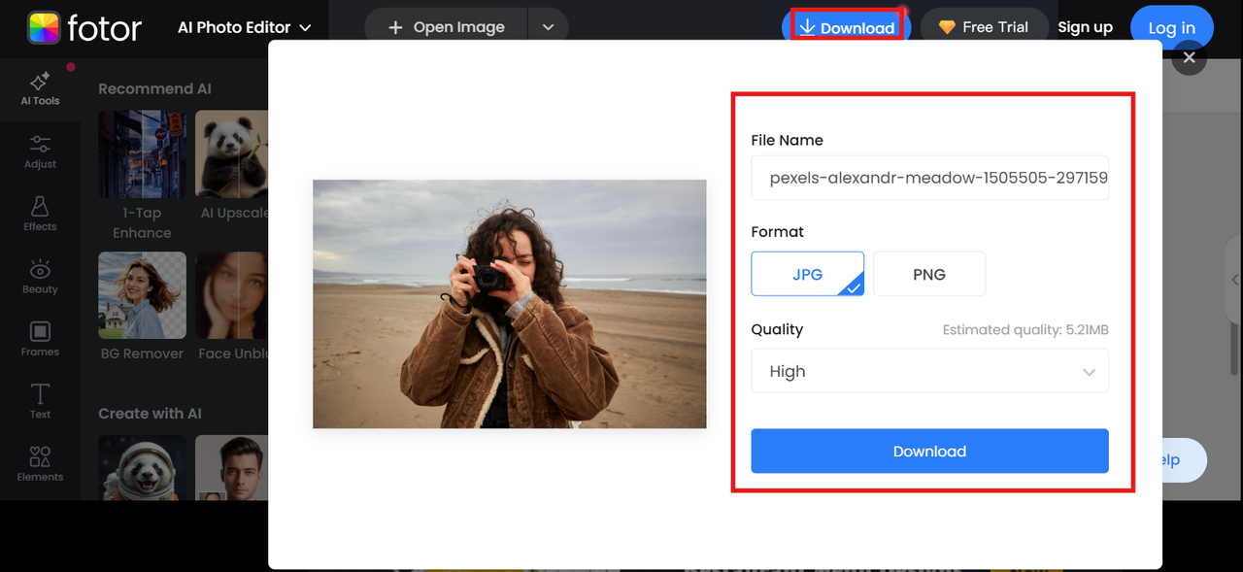Click the Sign up link
Image resolution: width=1243 pixels, height=572 pixels.
(1085, 27)
